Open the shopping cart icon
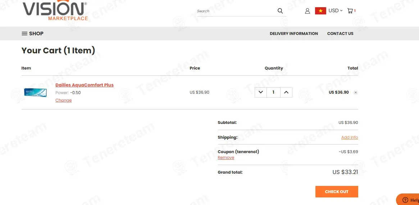 point(351,11)
